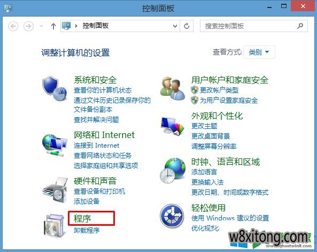Open the Clock, Language and Region globe icon
Image resolution: width=317 pixels, height=252 pixels.
(173, 171)
